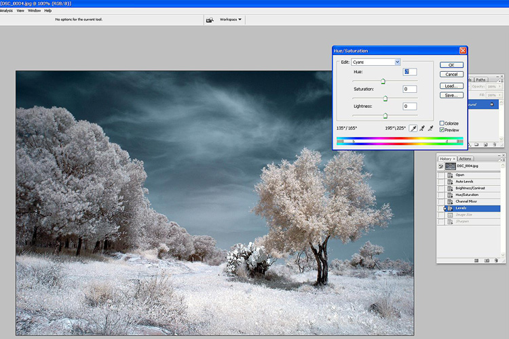Uncheck the Preview checkbox
This screenshot has height=339, width=509.
442,129
